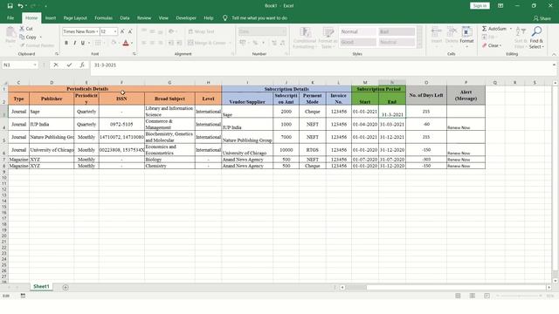
Task: Switch to the Page Layout tab
Action: click(x=75, y=17)
